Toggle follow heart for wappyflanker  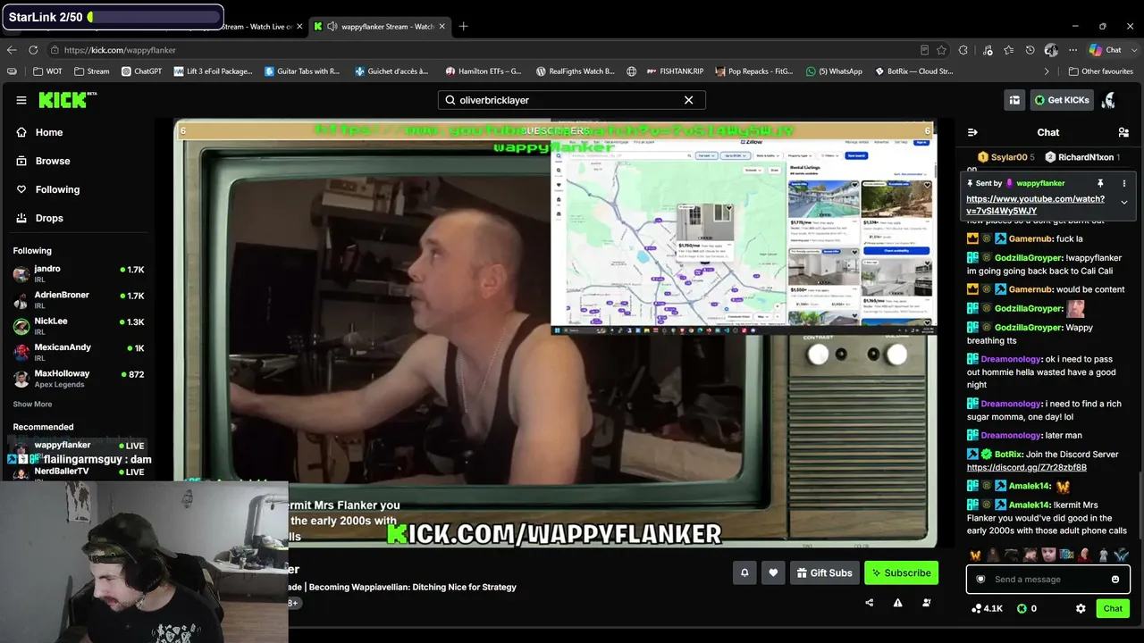tap(773, 572)
